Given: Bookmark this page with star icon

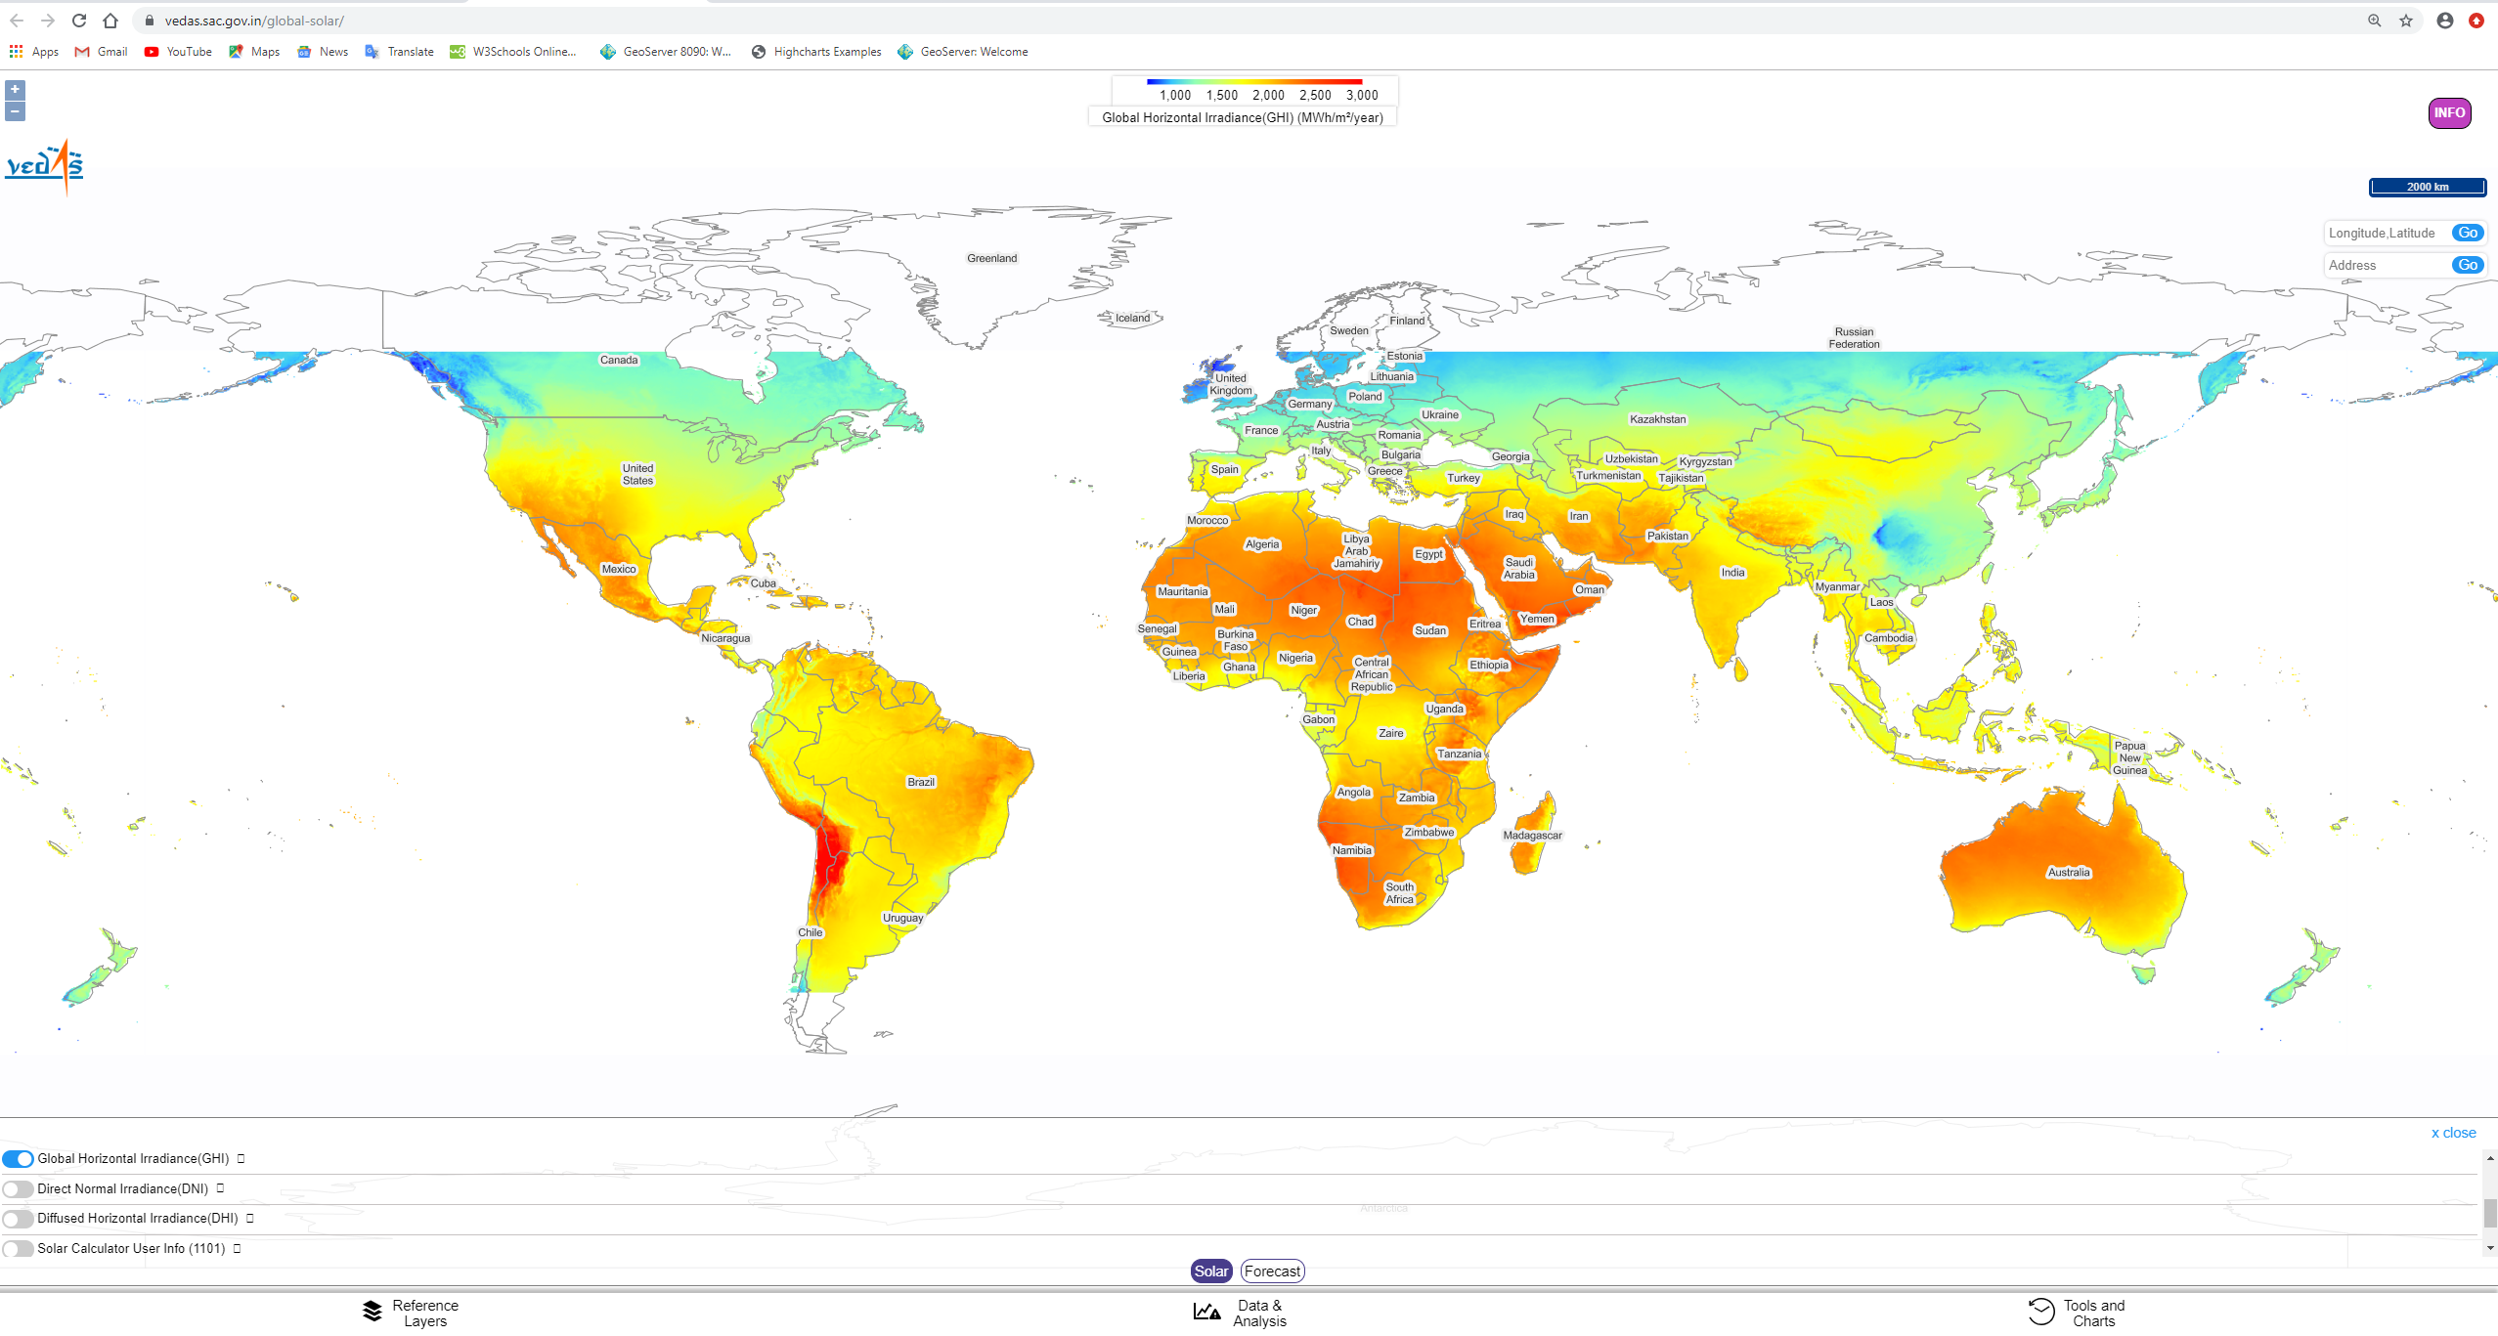Looking at the screenshot, I should (2406, 21).
